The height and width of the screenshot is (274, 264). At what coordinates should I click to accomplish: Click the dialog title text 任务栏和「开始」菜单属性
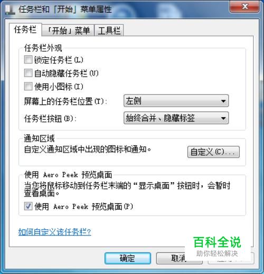point(65,10)
